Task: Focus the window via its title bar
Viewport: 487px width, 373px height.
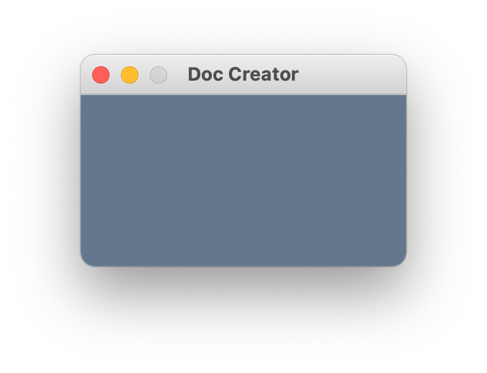Action: 351,74
